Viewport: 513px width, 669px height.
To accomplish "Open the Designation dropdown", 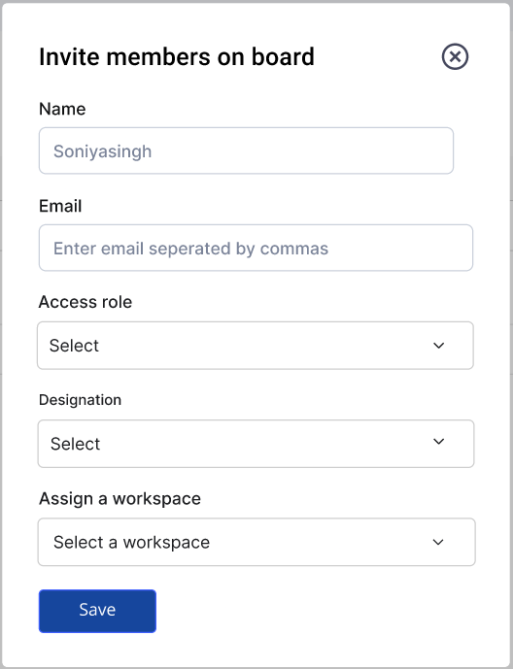I will click(x=256, y=444).
